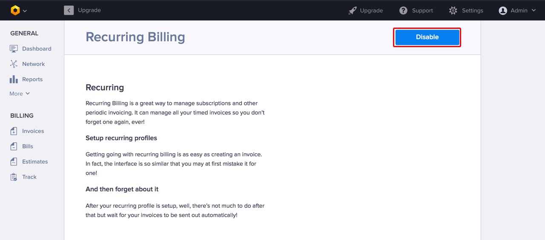The height and width of the screenshot is (240, 545).
Task: Click the Disable button
Action: (x=427, y=37)
